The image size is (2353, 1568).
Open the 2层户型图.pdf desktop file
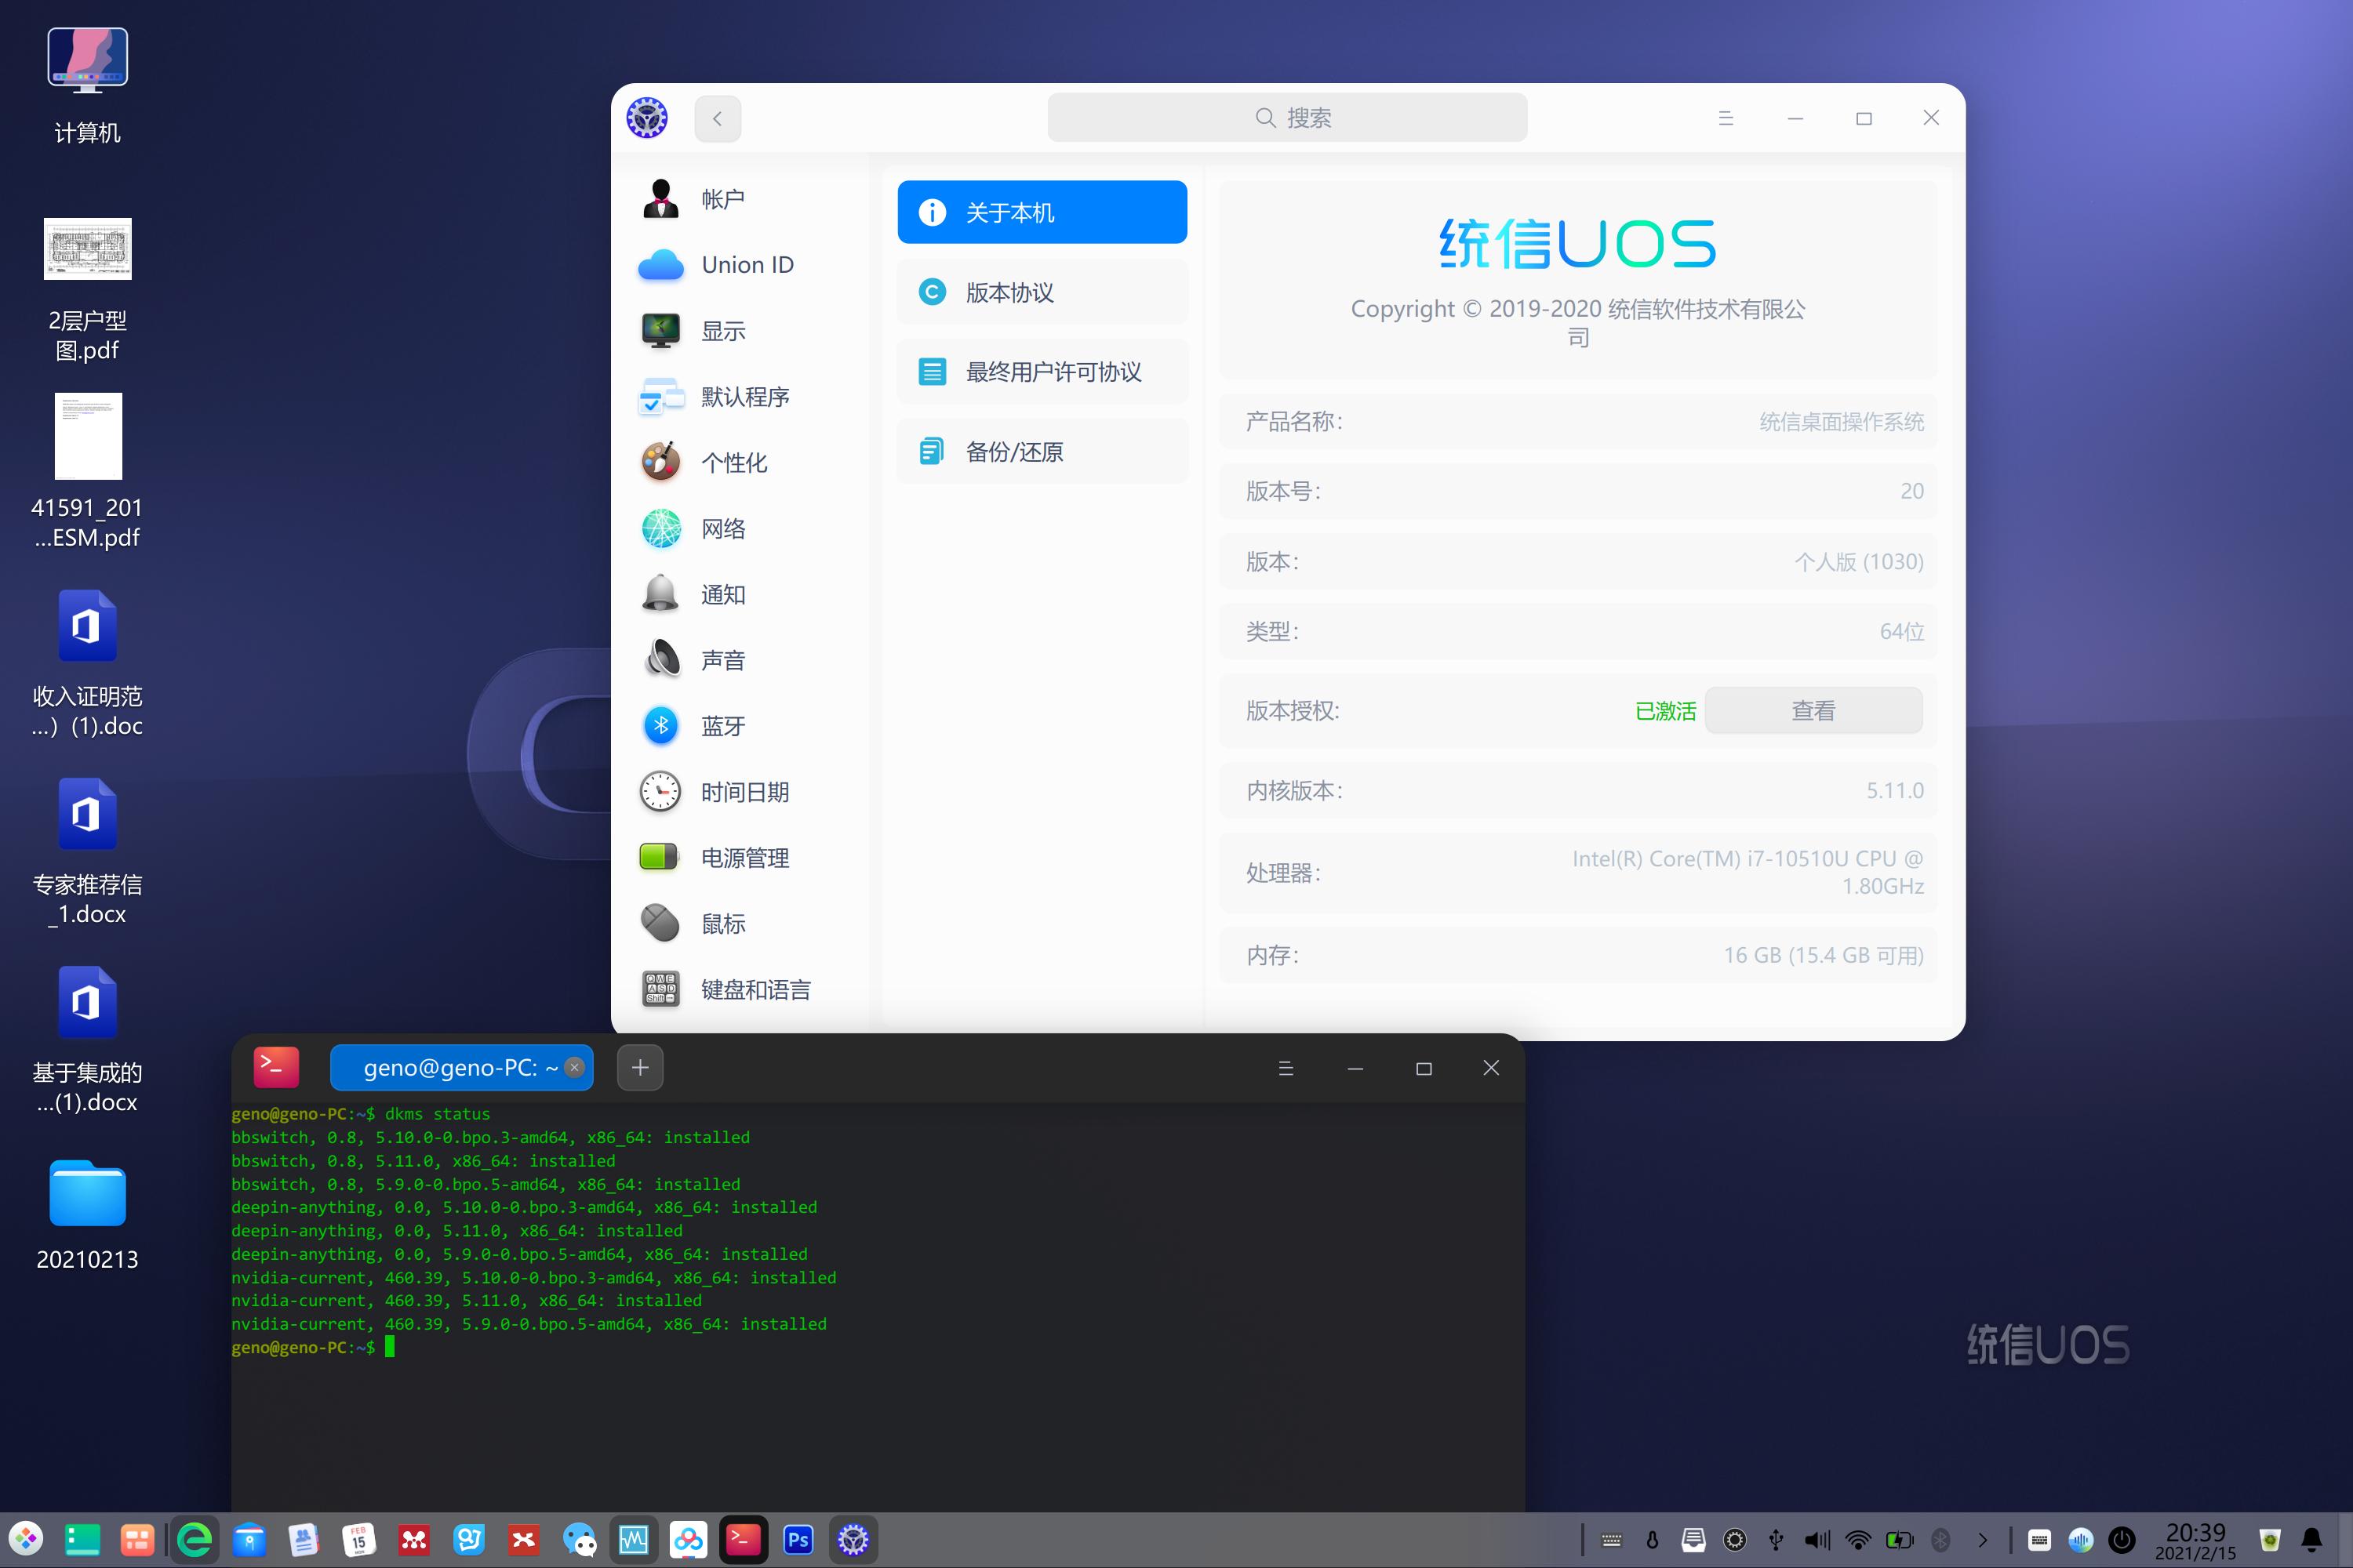[88, 250]
